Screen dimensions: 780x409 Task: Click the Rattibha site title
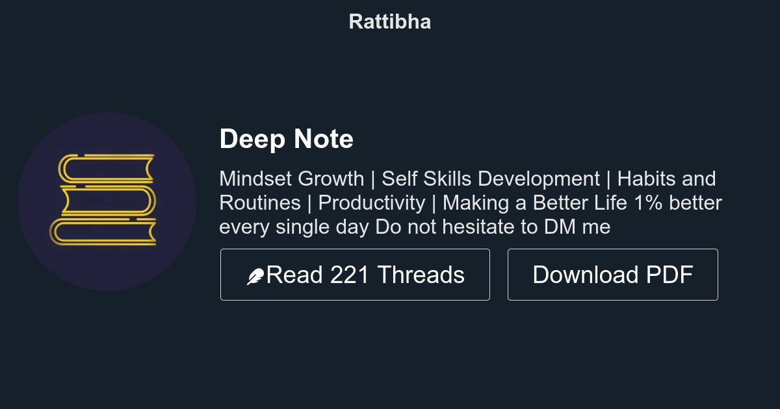coord(390,21)
